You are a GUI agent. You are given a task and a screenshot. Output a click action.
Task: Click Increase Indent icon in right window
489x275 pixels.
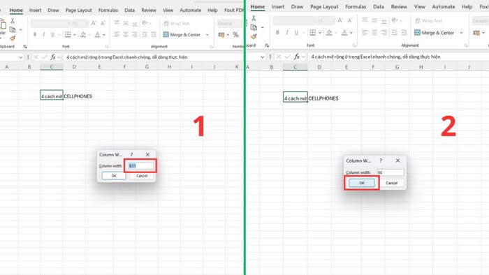tap(404, 32)
